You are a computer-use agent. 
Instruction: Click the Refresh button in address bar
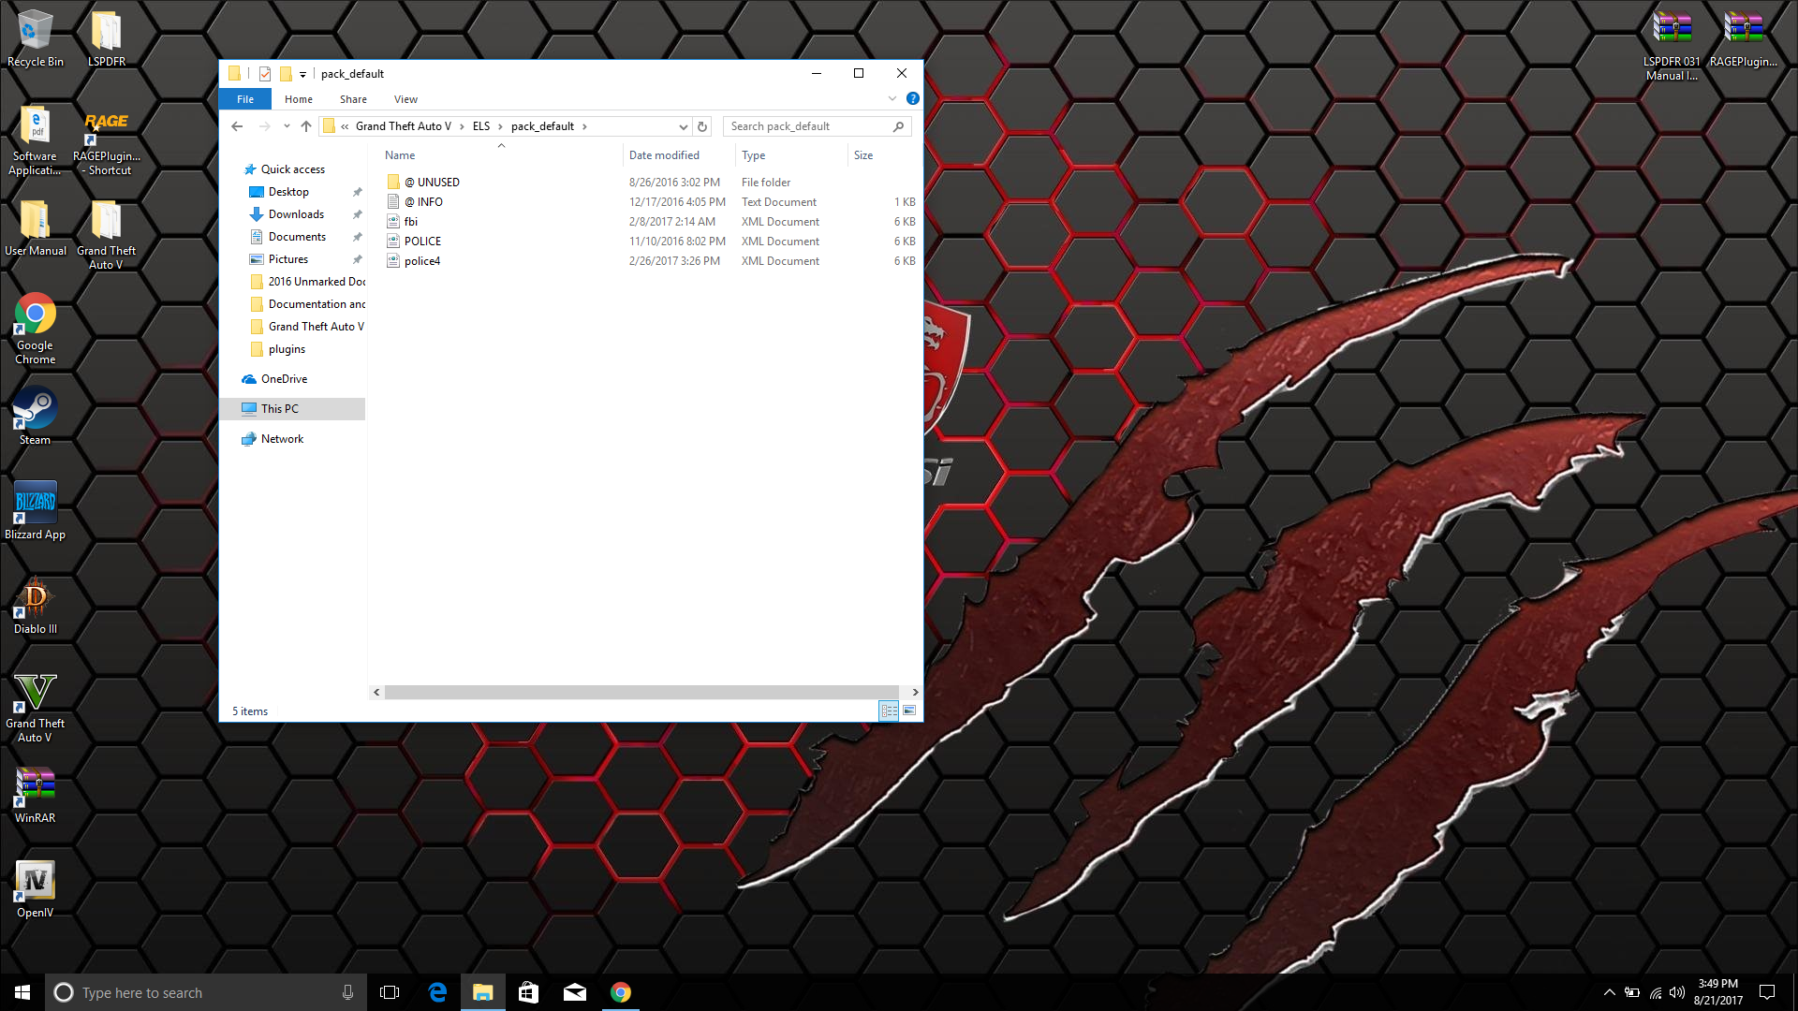coord(702,126)
